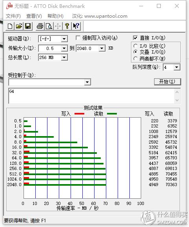Screen dimensions: 189x227
Task: Open the 帮助(H) menu
Action: (x=55, y=16)
